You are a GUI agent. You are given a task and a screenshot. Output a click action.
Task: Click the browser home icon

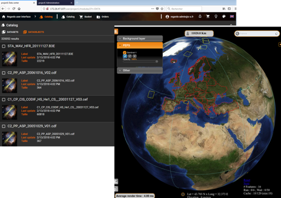coord(19,8)
